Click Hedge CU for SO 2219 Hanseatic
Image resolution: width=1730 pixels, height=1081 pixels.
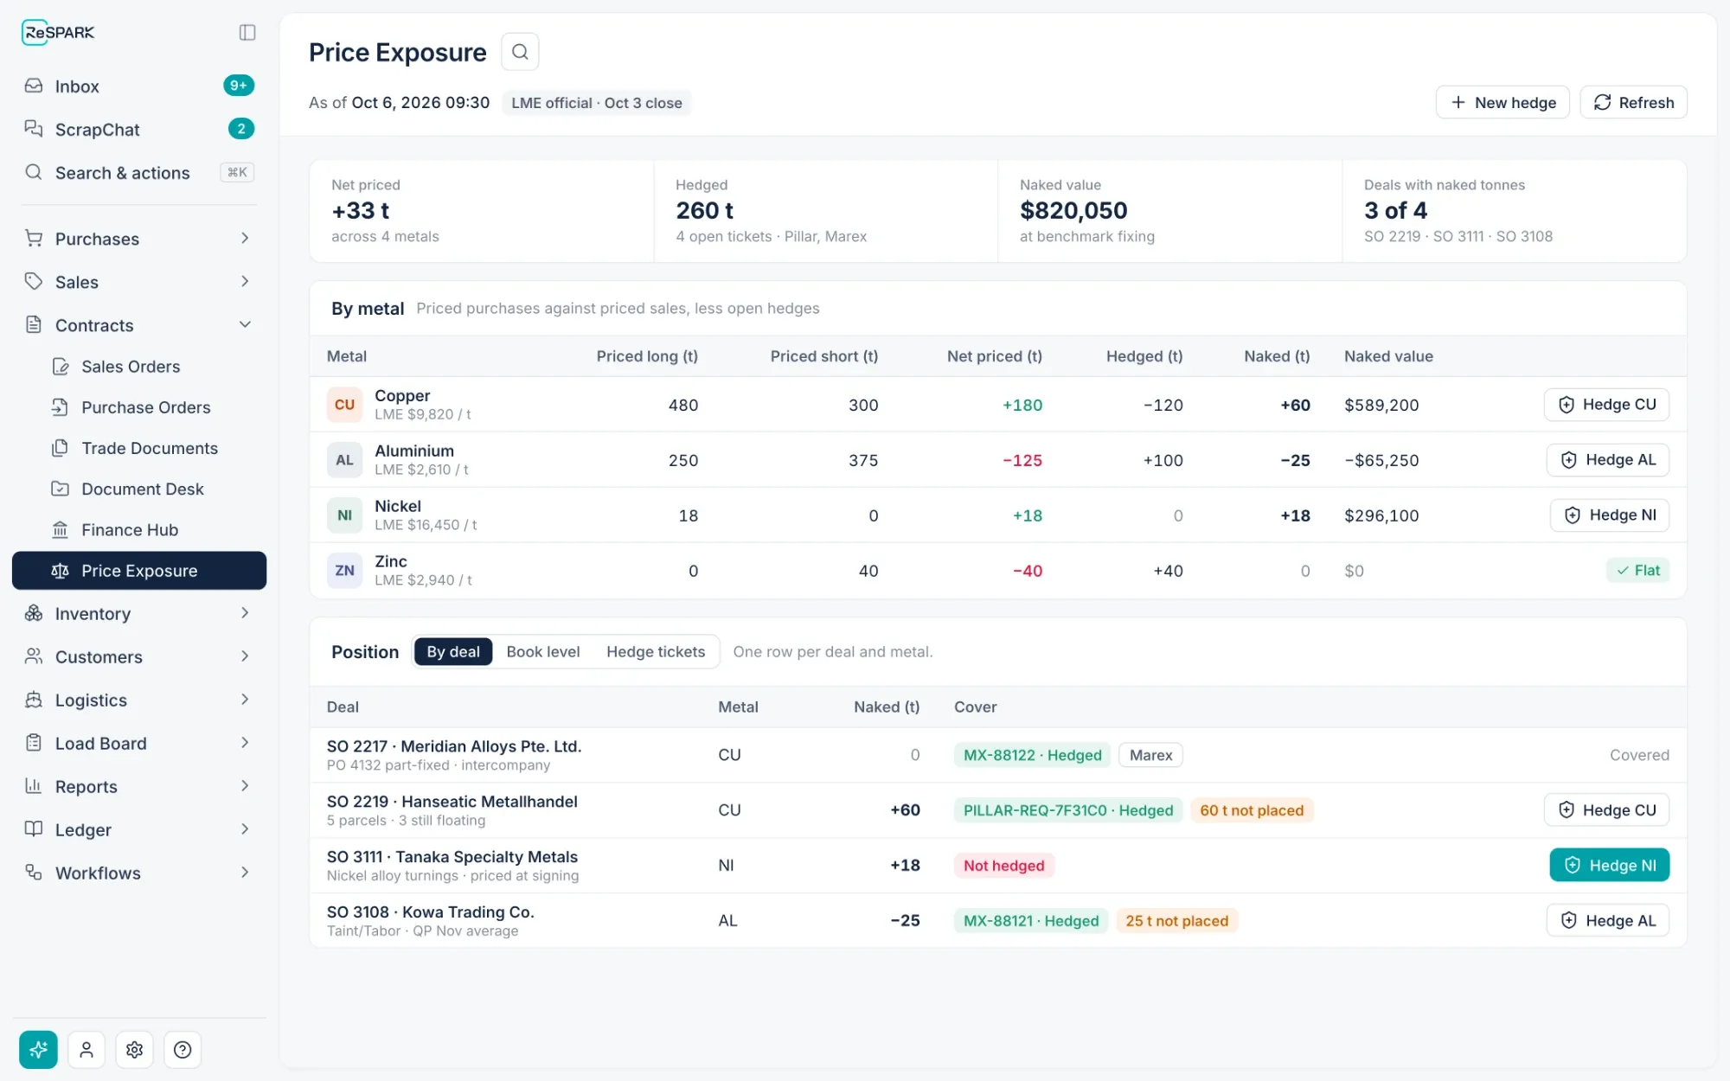pos(1607,810)
